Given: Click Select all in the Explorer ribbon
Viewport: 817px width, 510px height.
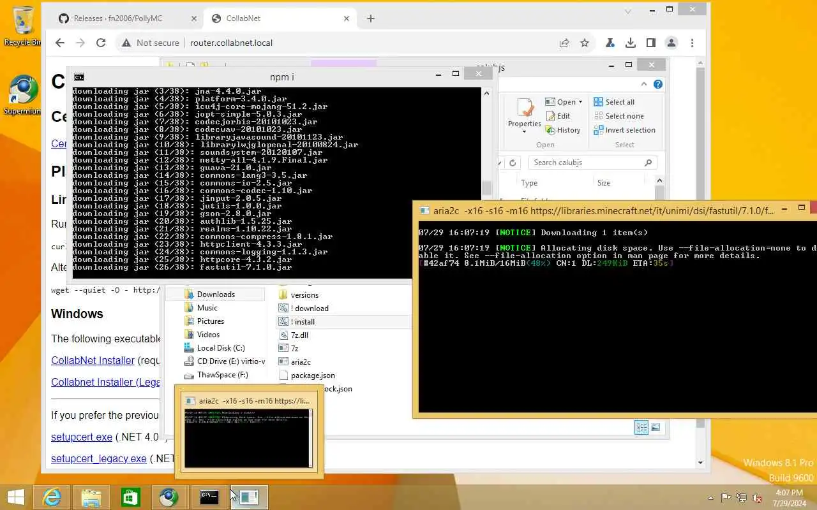Looking at the screenshot, I should click(x=614, y=102).
